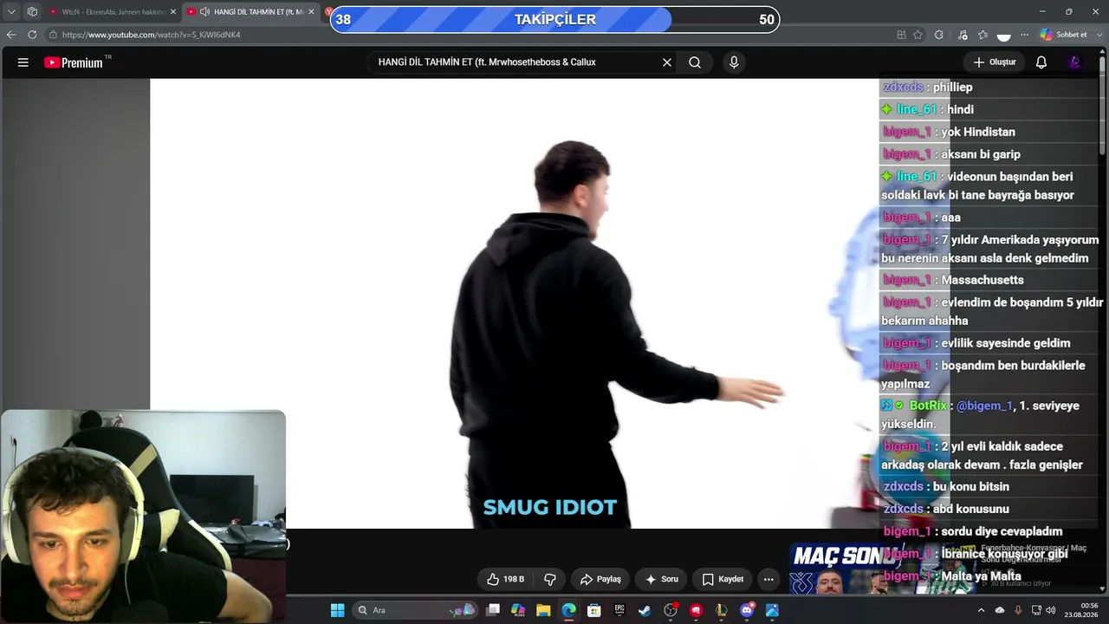Open Steam from the taskbar
1109x624 pixels.
pos(645,610)
